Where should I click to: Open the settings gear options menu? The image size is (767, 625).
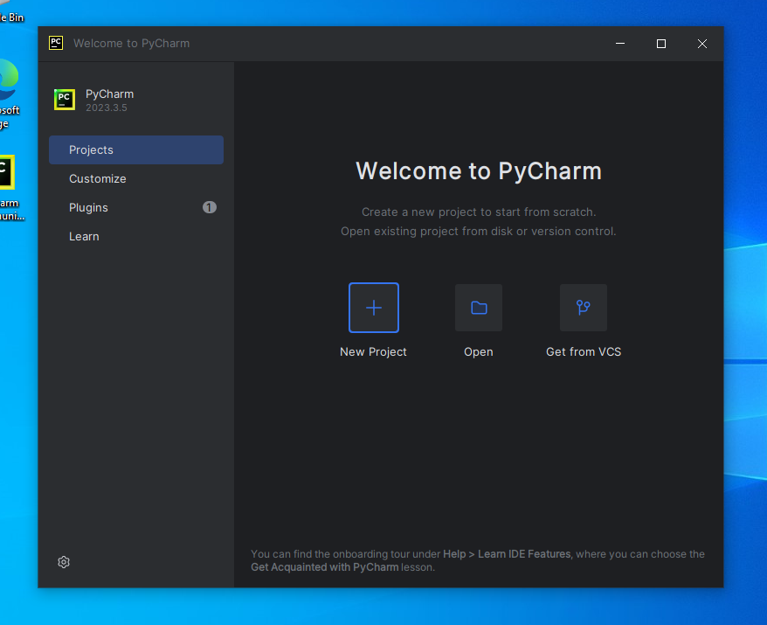coord(64,562)
